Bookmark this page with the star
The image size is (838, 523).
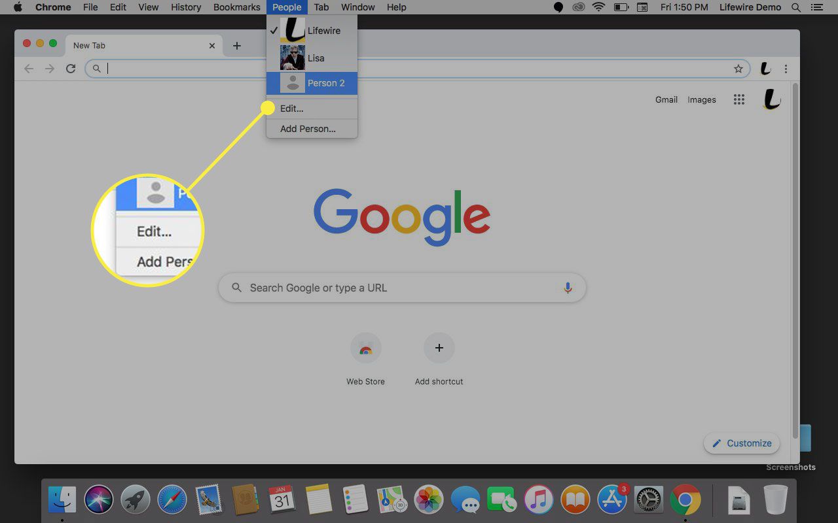click(738, 69)
